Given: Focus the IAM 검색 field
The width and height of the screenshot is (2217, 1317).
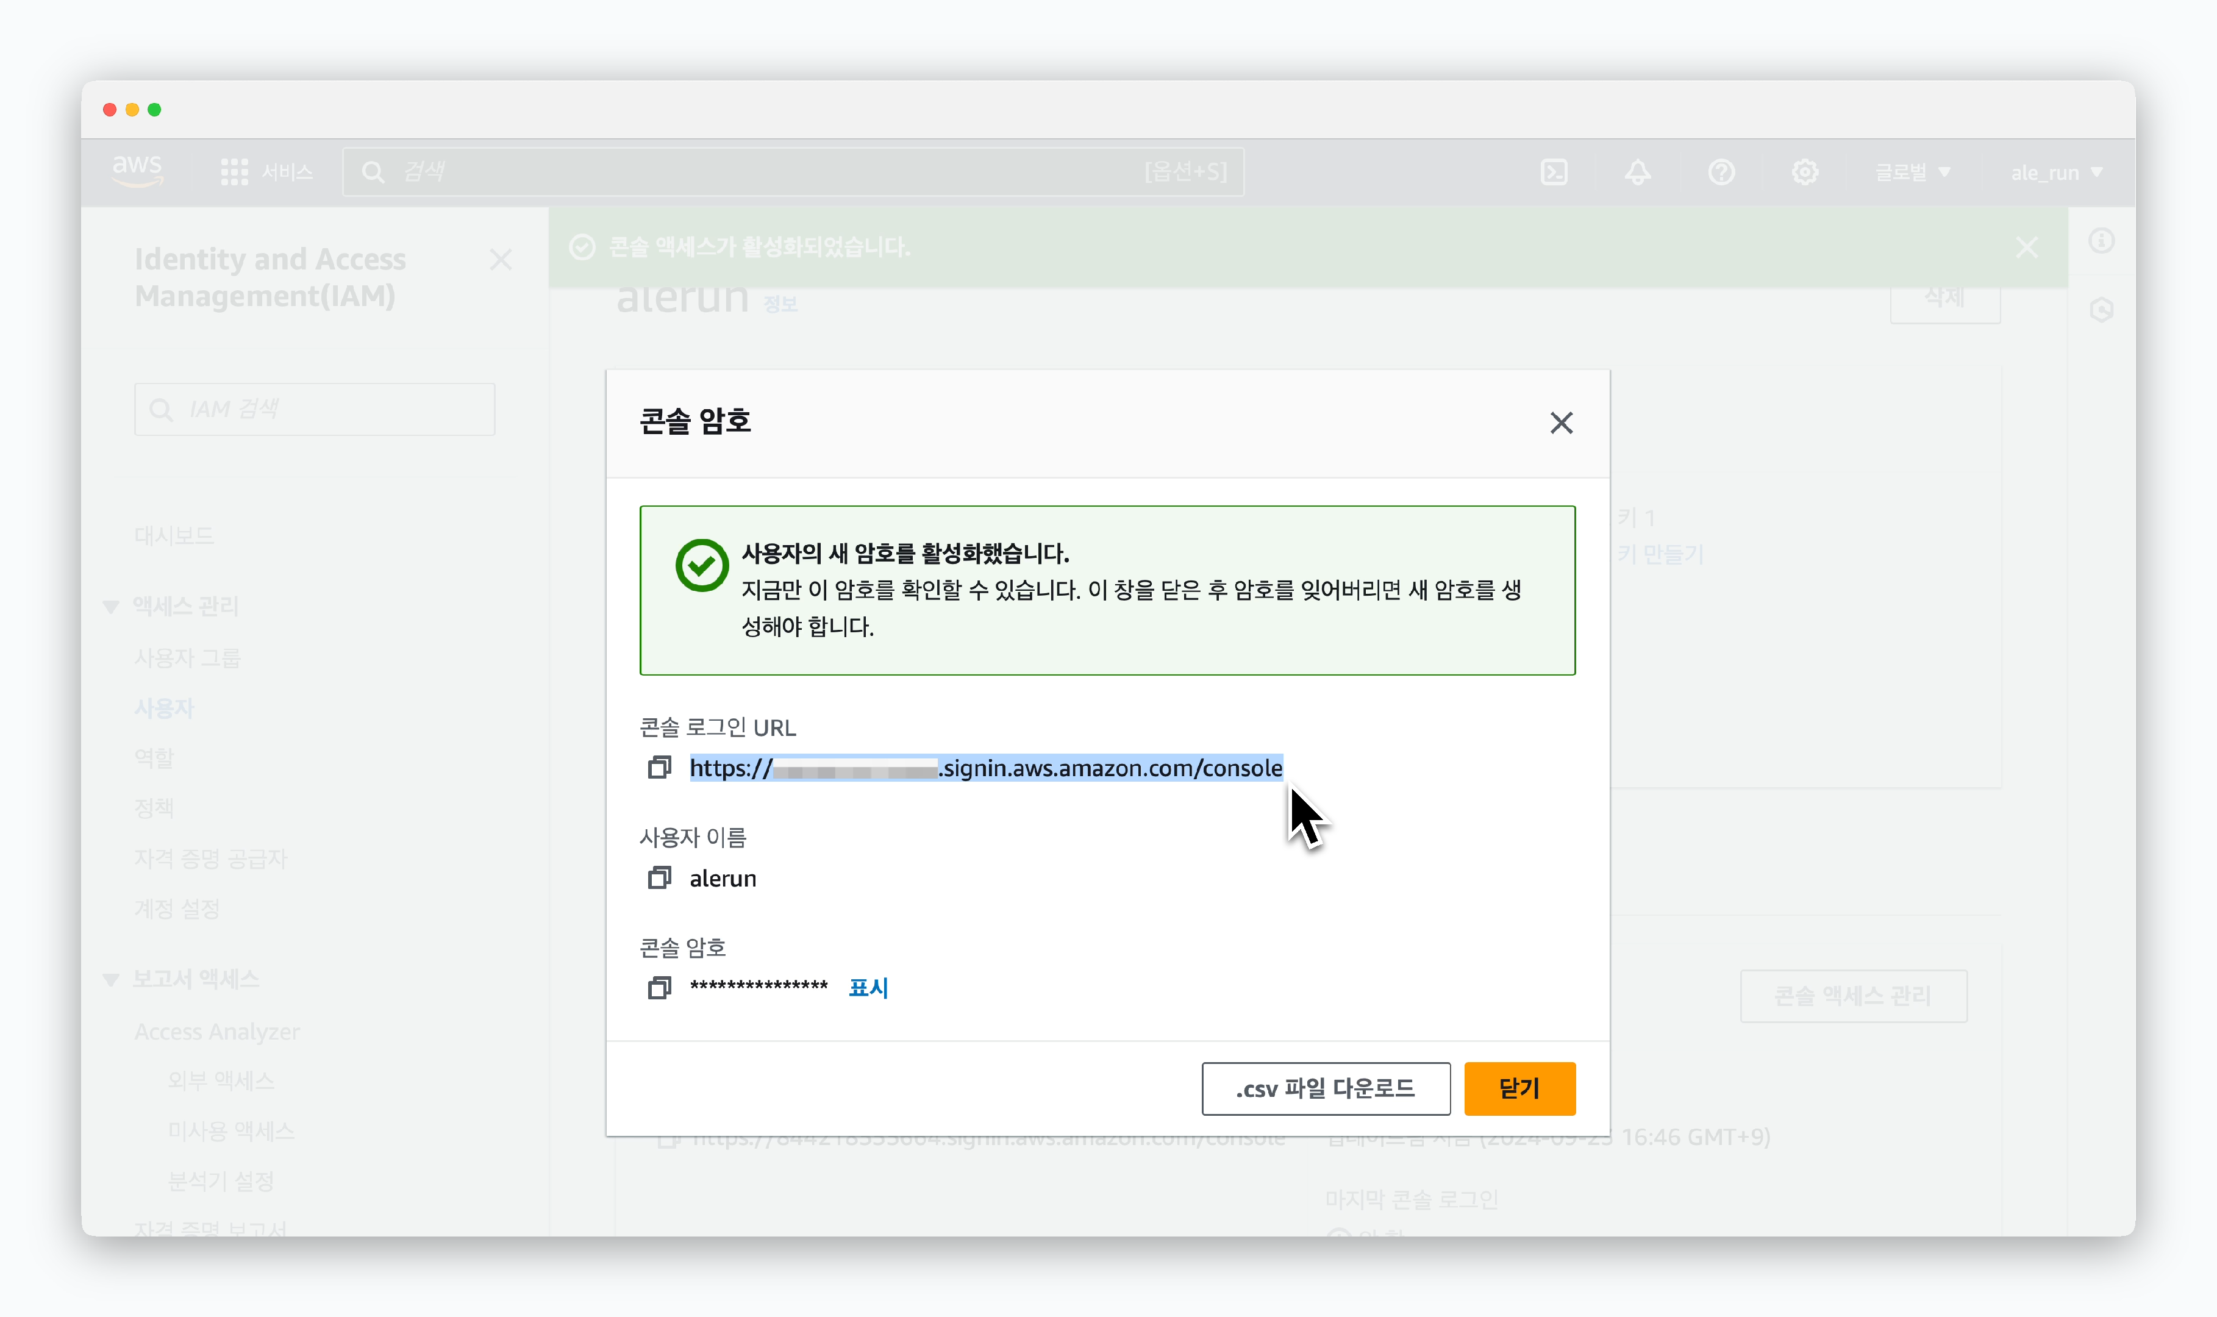Looking at the screenshot, I should [x=314, y=409].
